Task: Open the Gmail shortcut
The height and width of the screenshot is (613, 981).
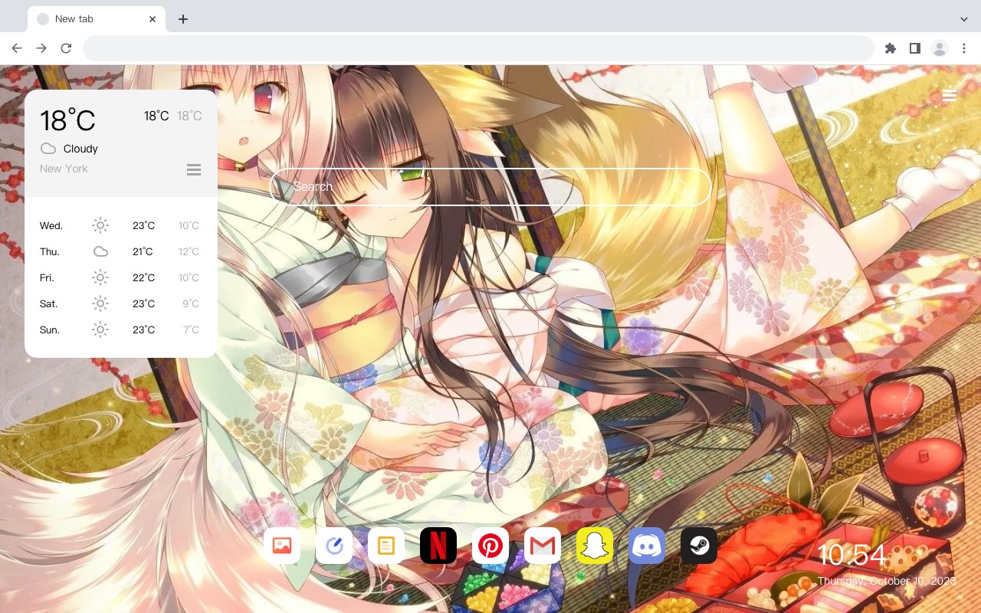Action: click(543, 546)
